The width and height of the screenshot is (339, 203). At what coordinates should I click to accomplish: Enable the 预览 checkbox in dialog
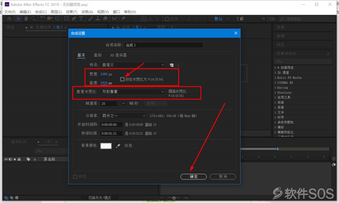pos(75,177)
